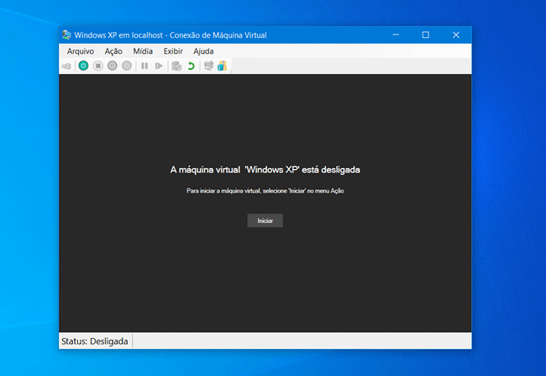Click the Save state toolbar icon
The width and height of the screenshot is (546, 376).
tap(126, 66)
